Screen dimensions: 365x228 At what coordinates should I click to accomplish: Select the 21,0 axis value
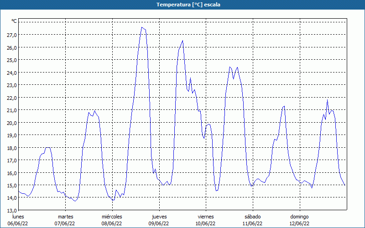[x=12, y=110]
